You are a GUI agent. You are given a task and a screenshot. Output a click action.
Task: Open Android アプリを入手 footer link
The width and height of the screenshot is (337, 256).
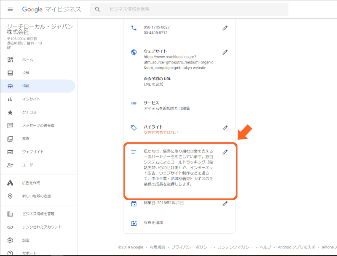click(297, 247)
